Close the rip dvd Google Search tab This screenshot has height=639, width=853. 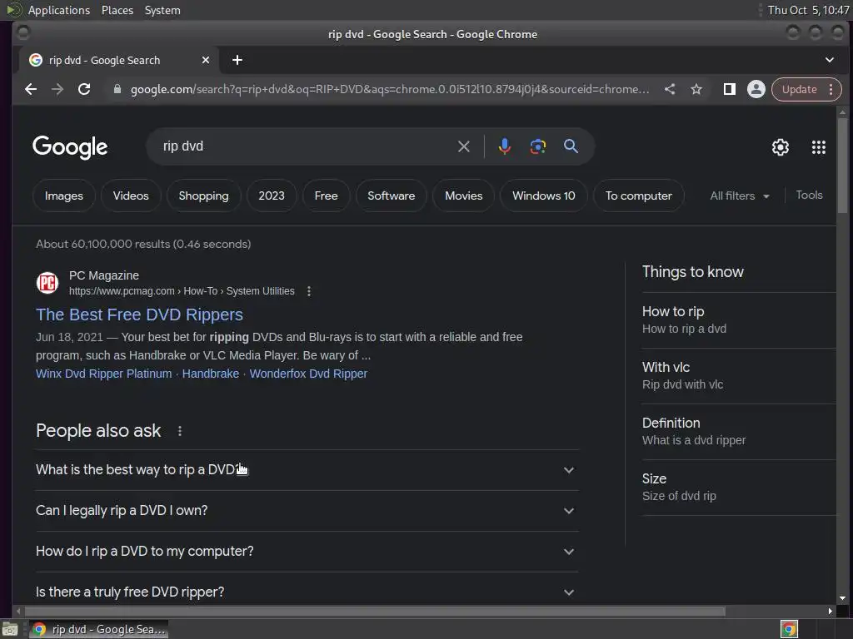(x=206, y=60)
